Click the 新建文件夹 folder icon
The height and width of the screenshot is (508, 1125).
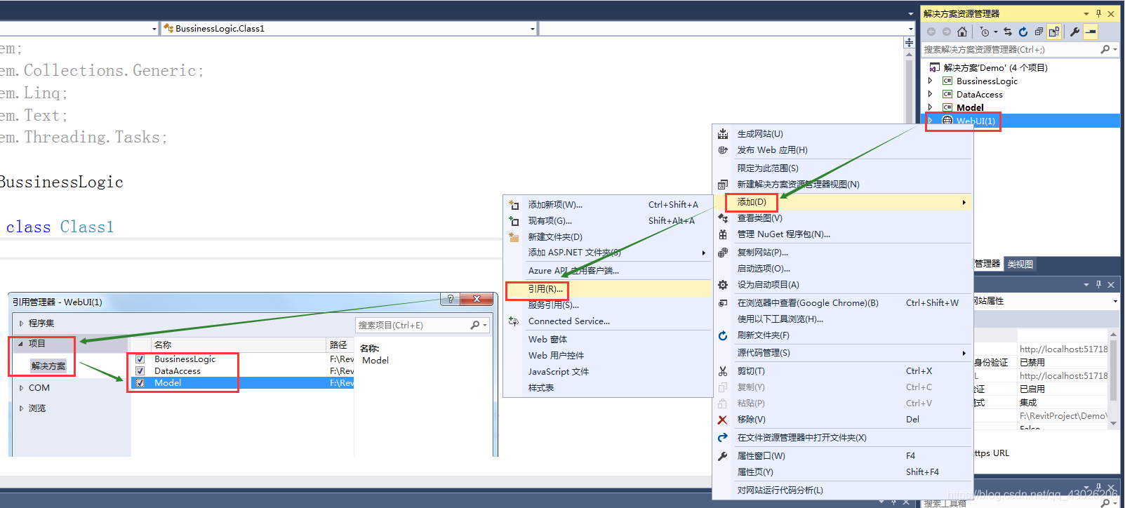pyautogui.click(x=514, y=237)
